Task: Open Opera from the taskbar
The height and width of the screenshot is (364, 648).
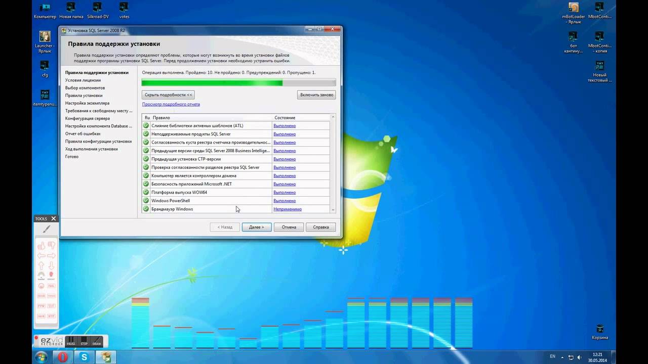Action: (63, 357)
